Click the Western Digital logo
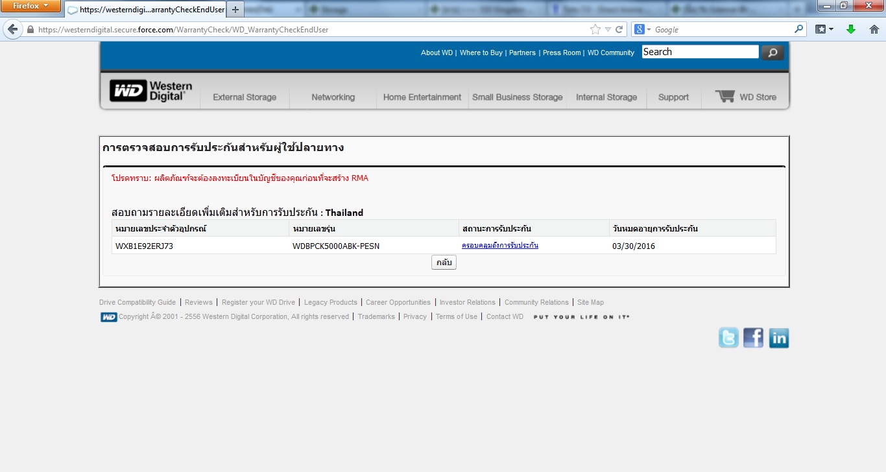Screen dimensions: 886x472 (x=151, y=91)
